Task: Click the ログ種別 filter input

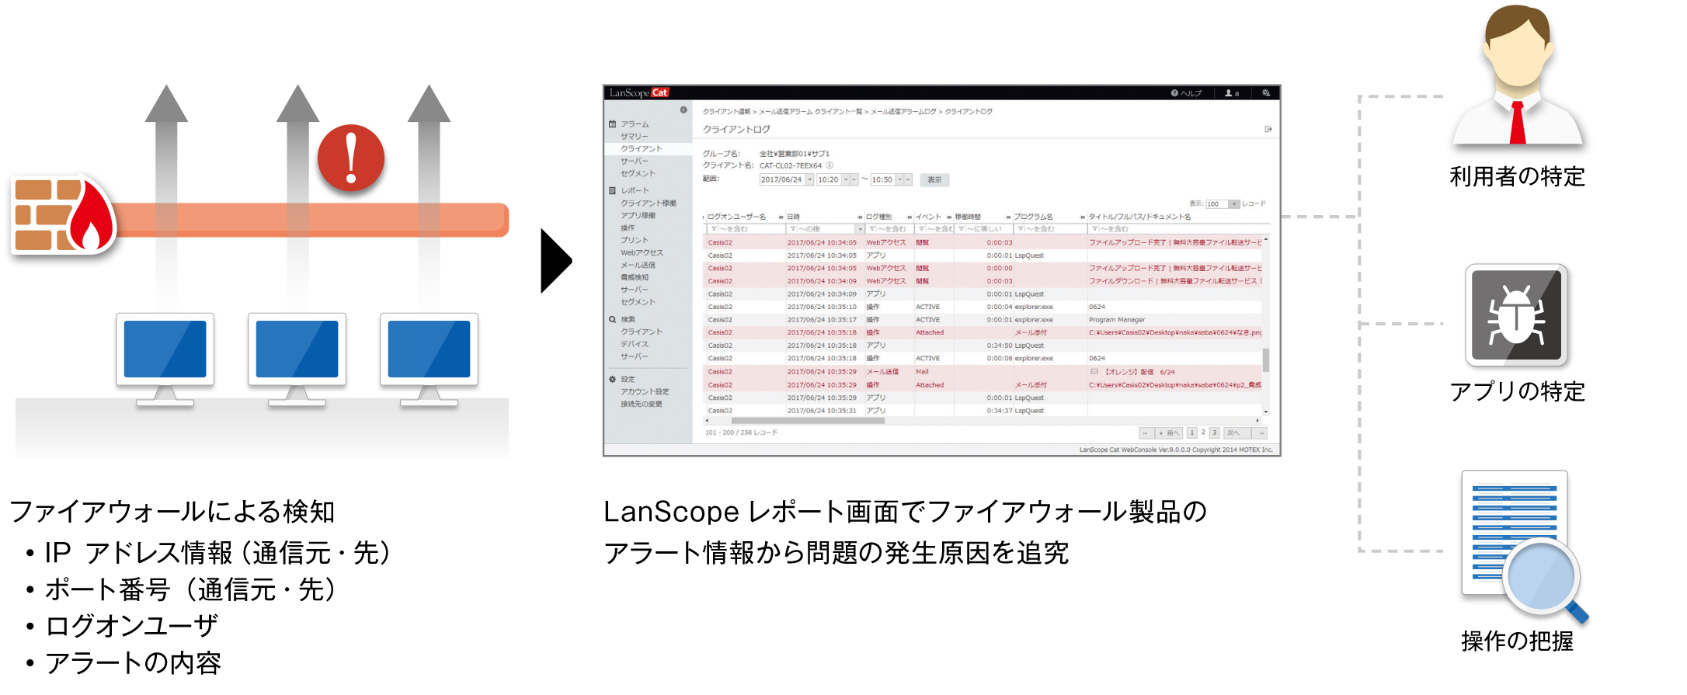Action: tap(889, 229)
